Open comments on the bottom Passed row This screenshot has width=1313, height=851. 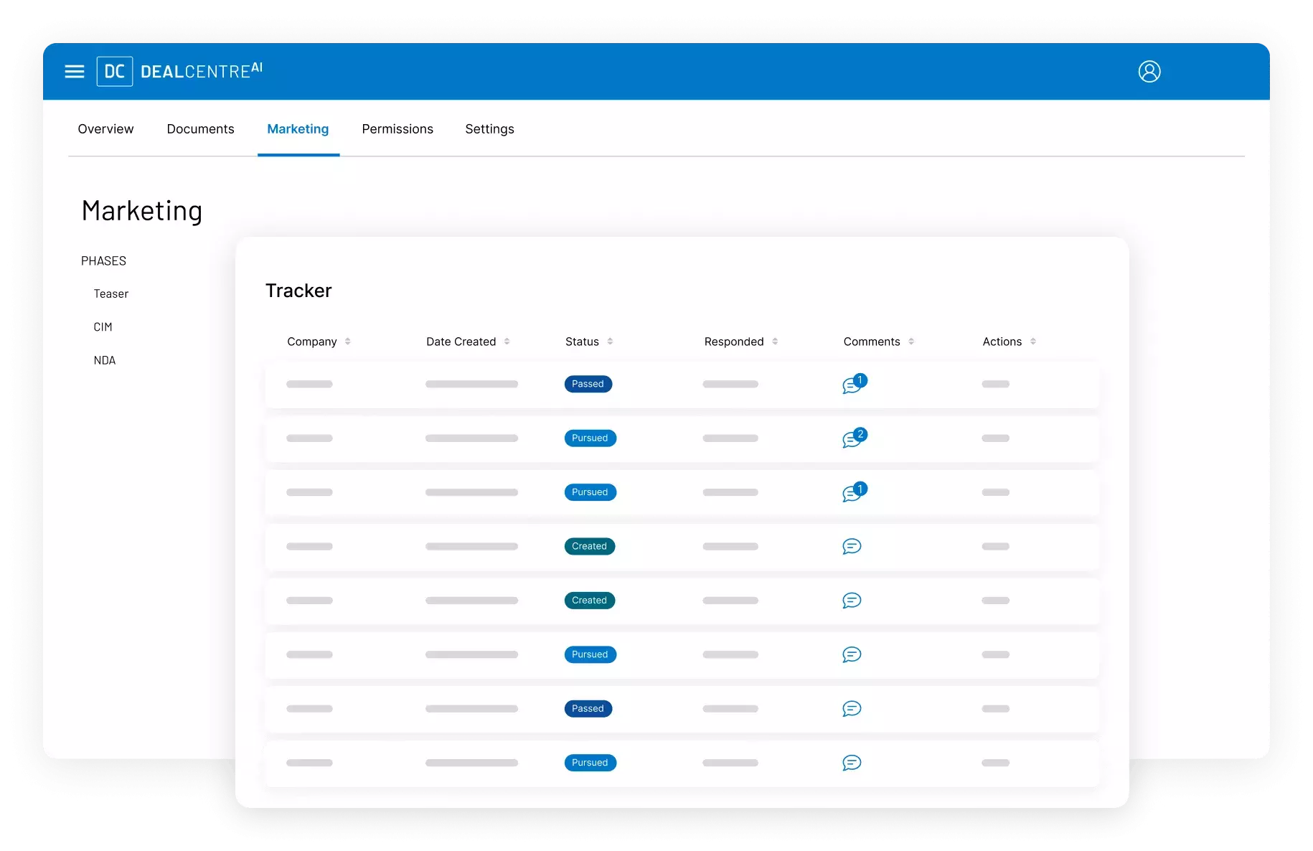pyautogui.click(x=852, y=709)
